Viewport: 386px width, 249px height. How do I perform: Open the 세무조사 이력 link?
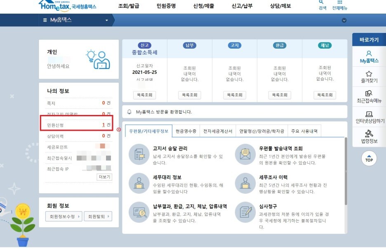pos(273,177)
